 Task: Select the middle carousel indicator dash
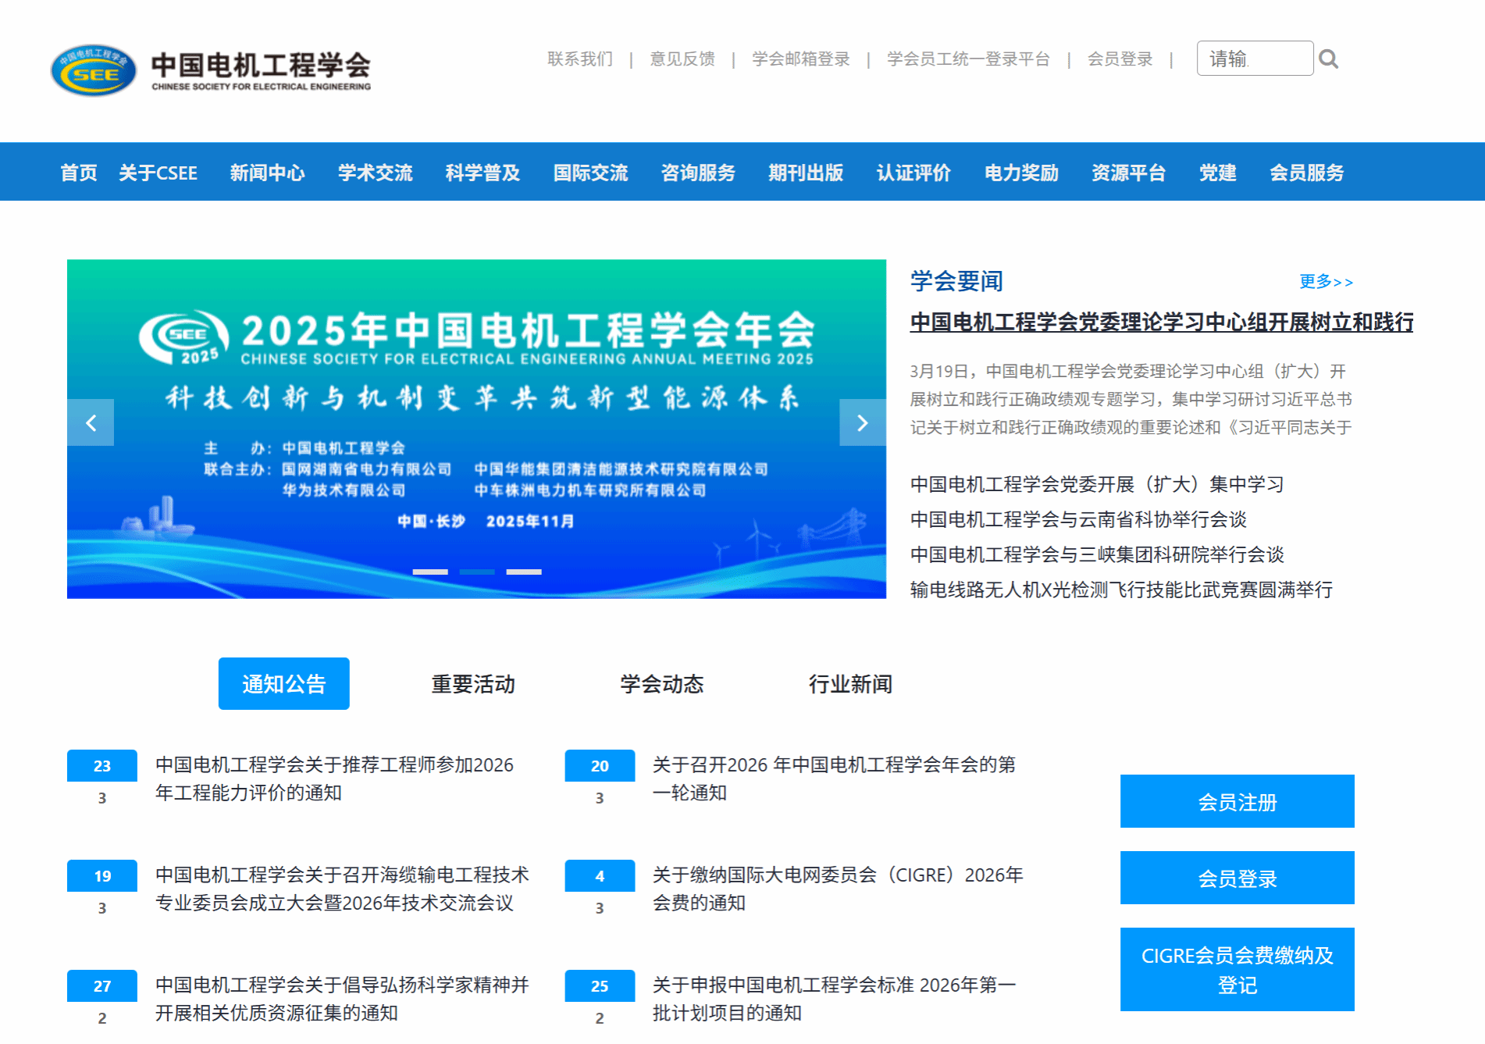coord(476,572)
